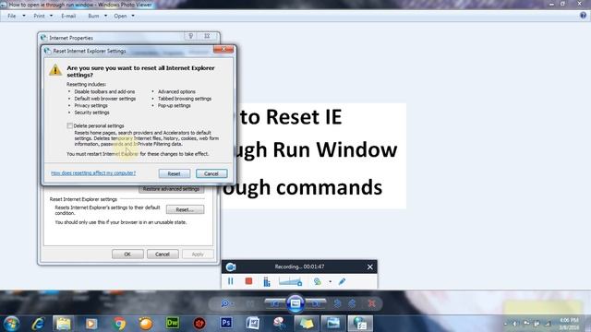The height and width of the screenshot is (332, 591).
Task: Go to previous image in Photo Viewer
Action: click(x=275, y=303)
